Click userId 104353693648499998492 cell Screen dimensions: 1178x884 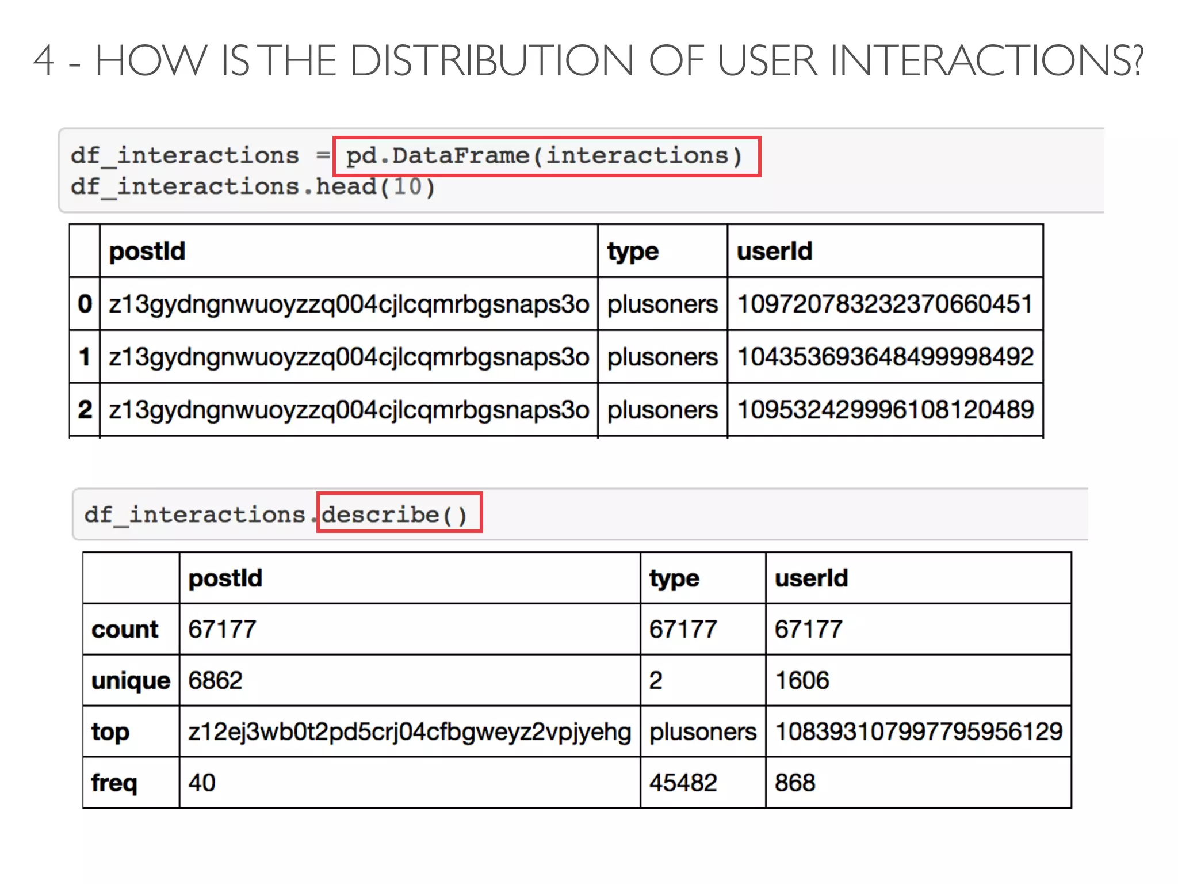(885, 357)
